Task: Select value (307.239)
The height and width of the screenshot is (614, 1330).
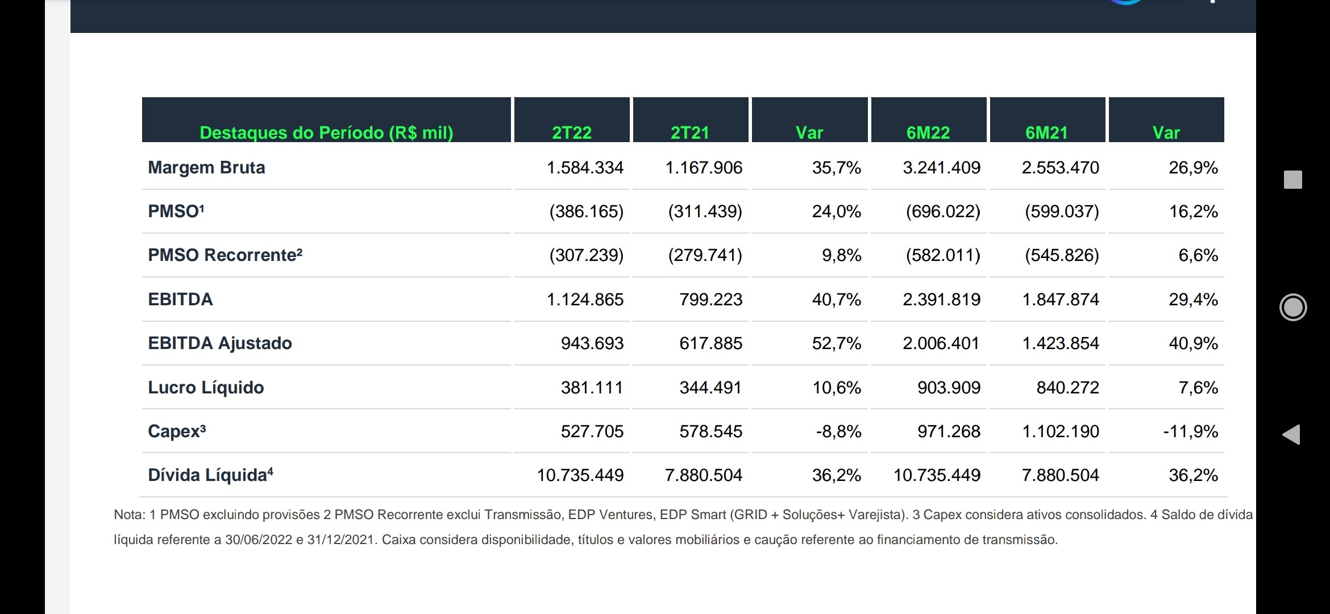Action: coord(586,255)
